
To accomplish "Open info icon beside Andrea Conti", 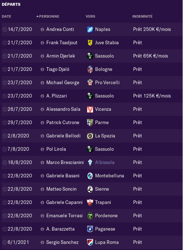I will [x=42, y=29].
